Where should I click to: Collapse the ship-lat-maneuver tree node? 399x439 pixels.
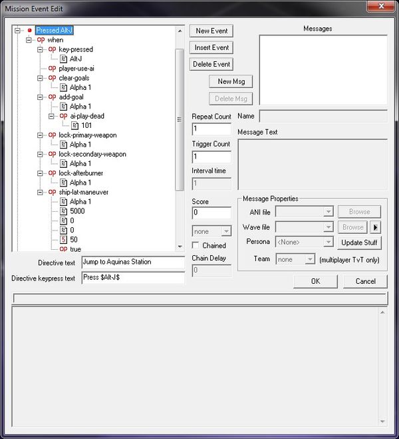pyautogui.click(x=40, y=193)
